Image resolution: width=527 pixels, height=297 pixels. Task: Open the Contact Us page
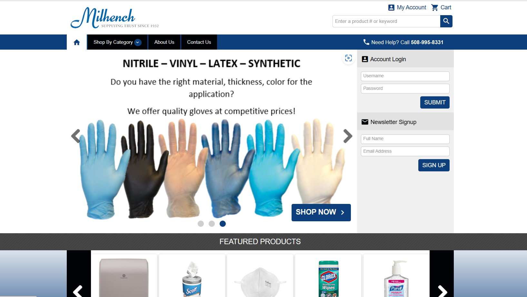(x=199, y=42)
